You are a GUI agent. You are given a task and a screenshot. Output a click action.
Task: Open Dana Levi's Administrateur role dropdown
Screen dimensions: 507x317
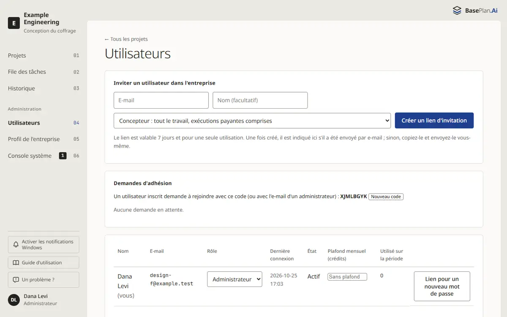click(x=234, y=279)
